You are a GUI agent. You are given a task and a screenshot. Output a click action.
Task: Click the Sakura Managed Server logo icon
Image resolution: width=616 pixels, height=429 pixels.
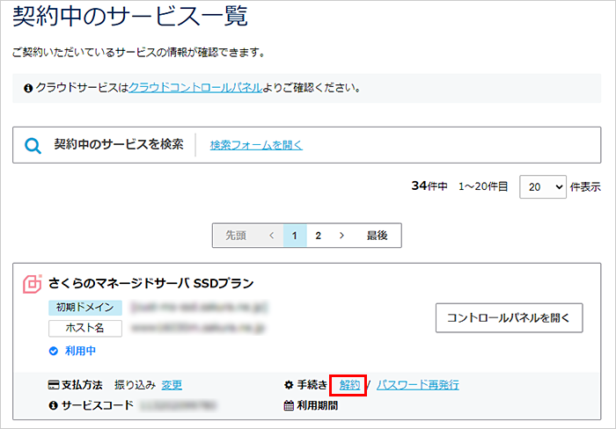pyautogui.click(x=32, y=284)
